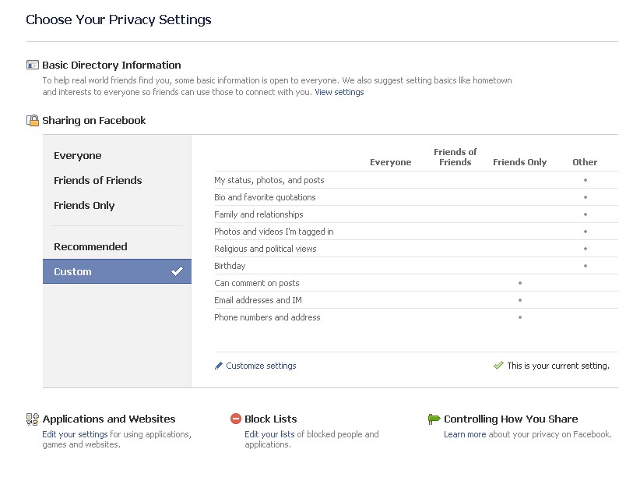Select the Friends of Friends preset
Viewport: 633px width, 481px height.
[x=97, y=180]
